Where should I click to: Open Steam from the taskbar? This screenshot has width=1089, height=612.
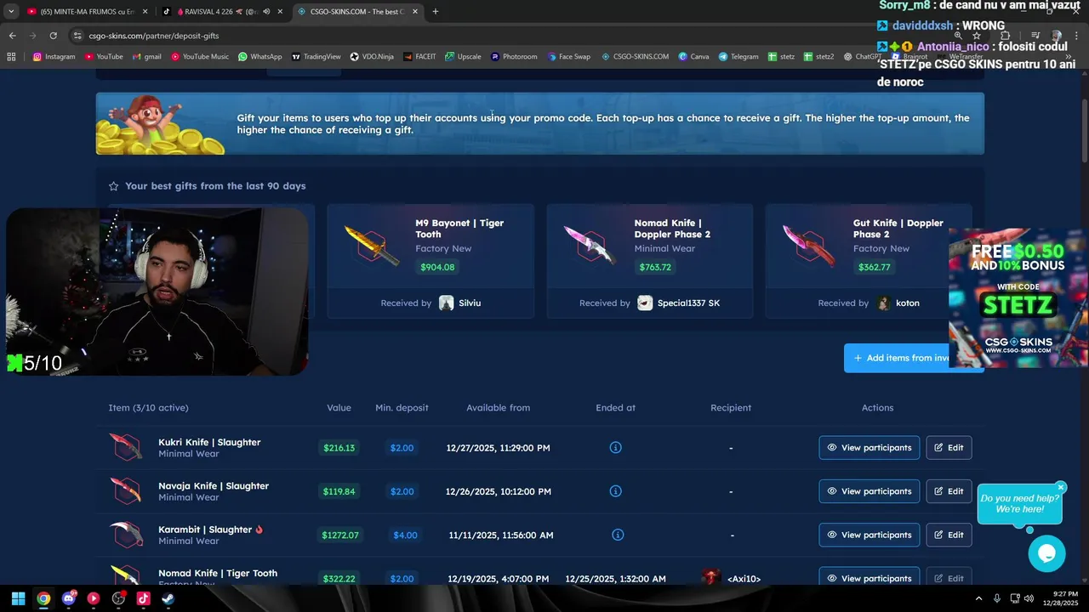[168, 598]
